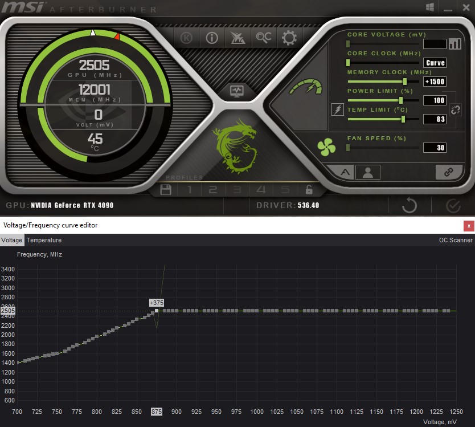Open the Kombustor stress test icon

pyautogui.click(x=186, y=38)
